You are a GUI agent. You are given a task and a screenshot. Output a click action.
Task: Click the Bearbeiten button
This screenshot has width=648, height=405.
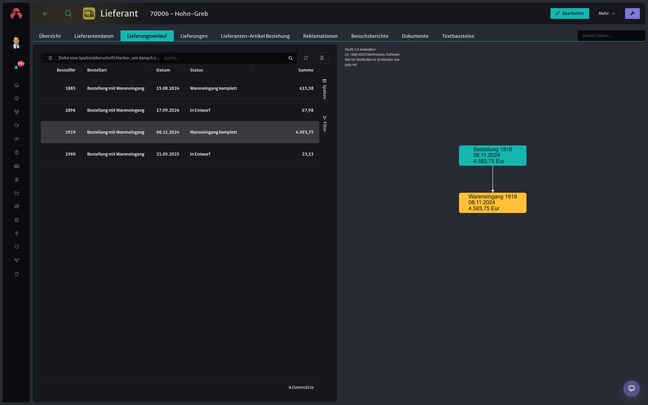(570, 13)
